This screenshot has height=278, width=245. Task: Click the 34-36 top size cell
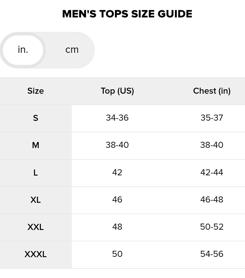[x=117, y=118]
